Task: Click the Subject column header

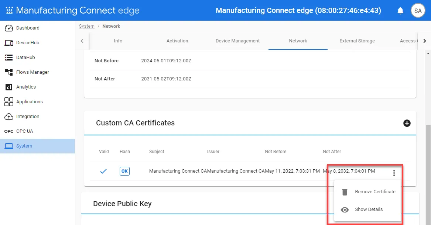Action: click(x=157, y=152)
